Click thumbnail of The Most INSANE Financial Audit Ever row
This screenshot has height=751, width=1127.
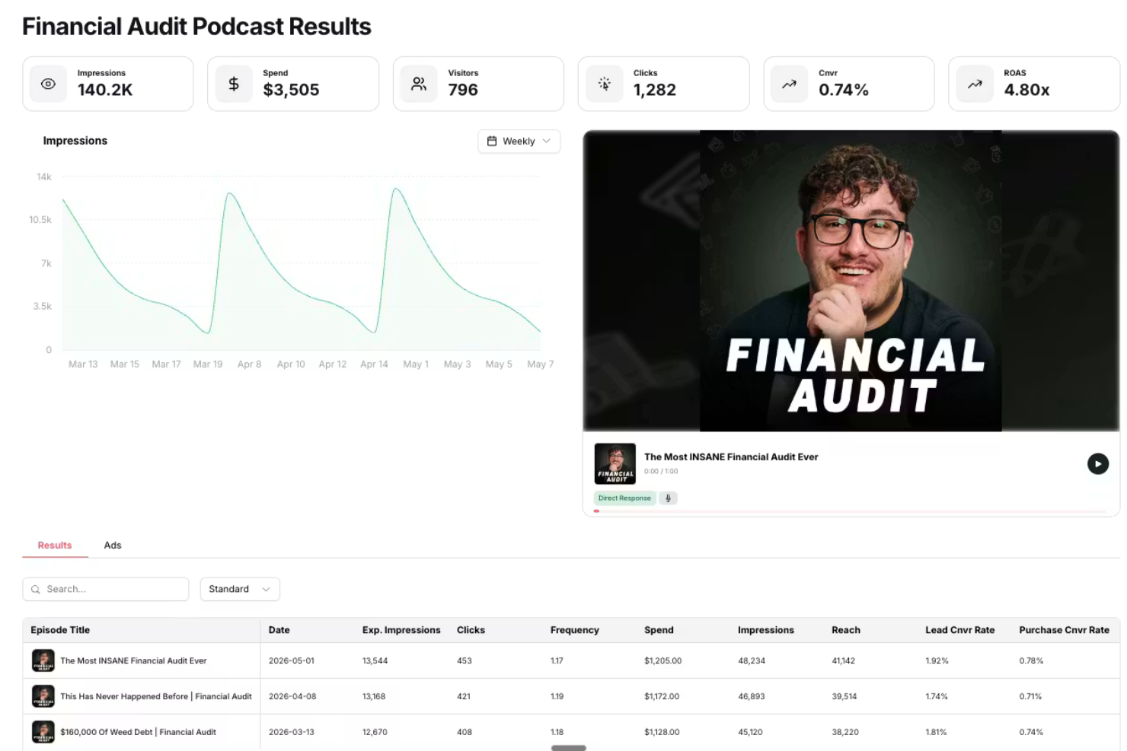point(43,660)
